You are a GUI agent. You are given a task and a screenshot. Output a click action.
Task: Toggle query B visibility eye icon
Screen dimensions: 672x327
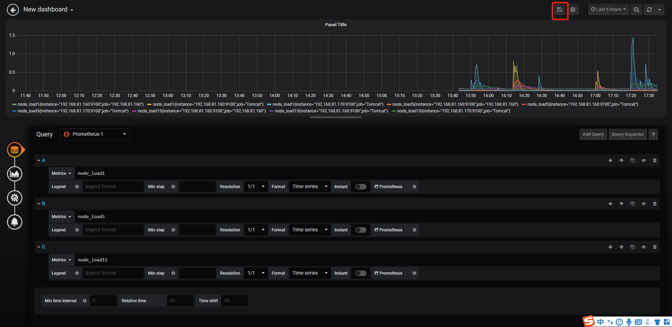pos(644,204)
